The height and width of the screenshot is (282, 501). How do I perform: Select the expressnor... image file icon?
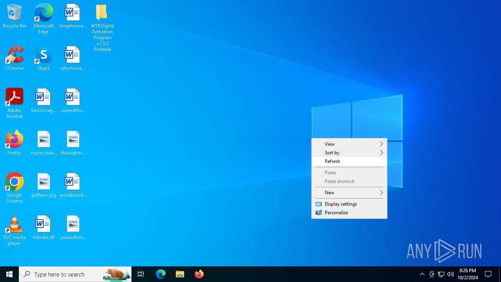(x=43, y=143)
